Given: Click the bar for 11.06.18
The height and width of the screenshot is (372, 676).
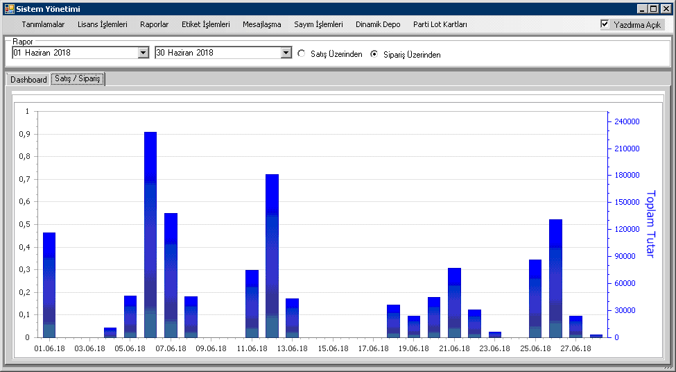Looking at the screenshot, I should pyautogui.click(x=252, y=304).
